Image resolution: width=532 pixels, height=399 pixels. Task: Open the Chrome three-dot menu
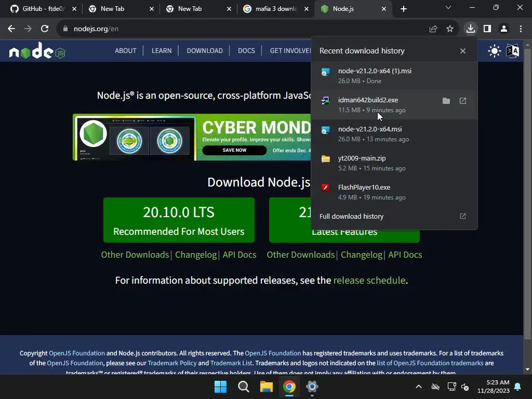point(521,29)
